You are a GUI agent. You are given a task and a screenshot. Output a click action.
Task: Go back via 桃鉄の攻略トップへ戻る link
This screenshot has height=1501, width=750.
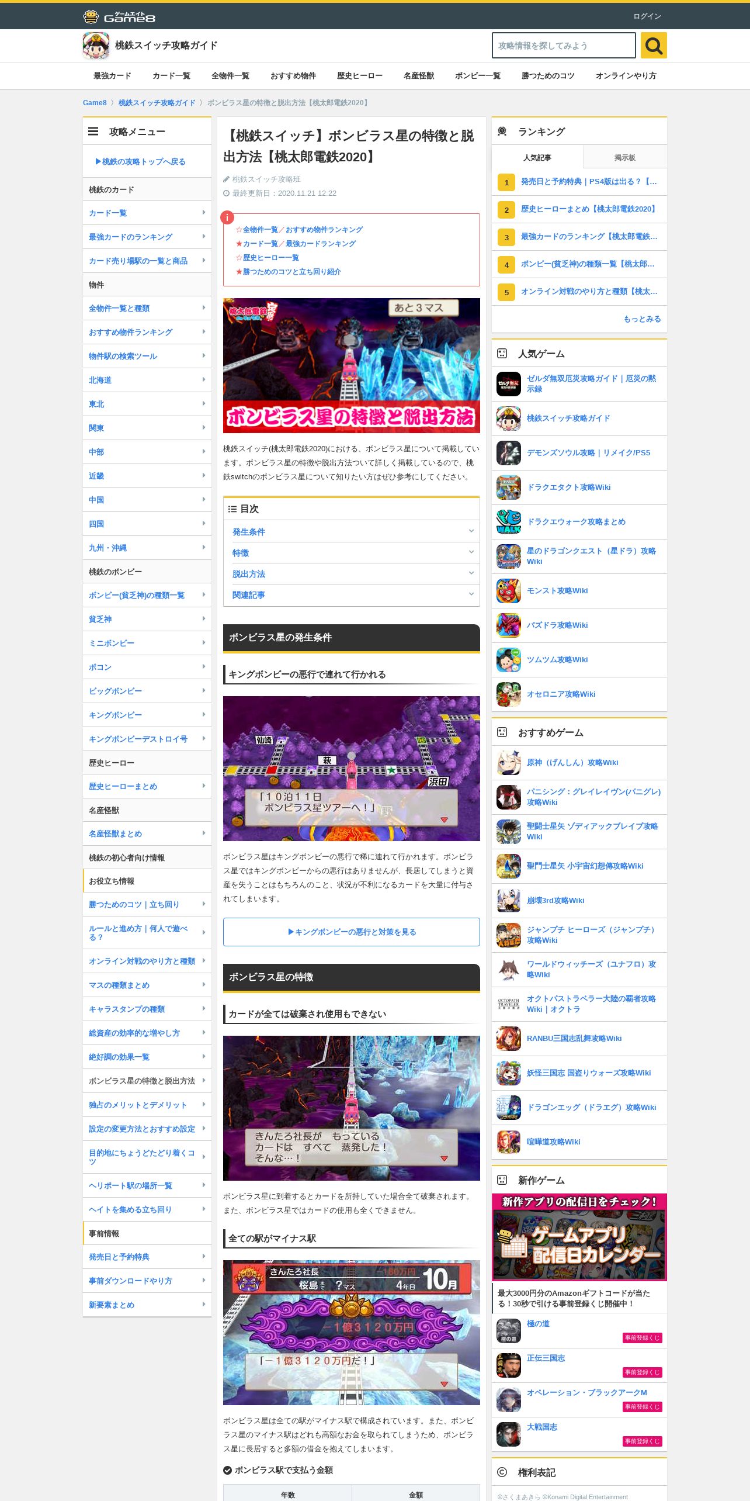pos(140,161)
